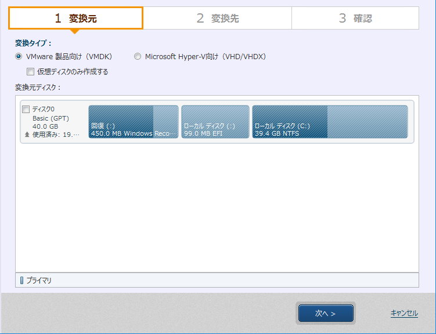Click the Basic (GPT) disk type text
Viewport: 436px width, 334px height.
click(52, 118)
